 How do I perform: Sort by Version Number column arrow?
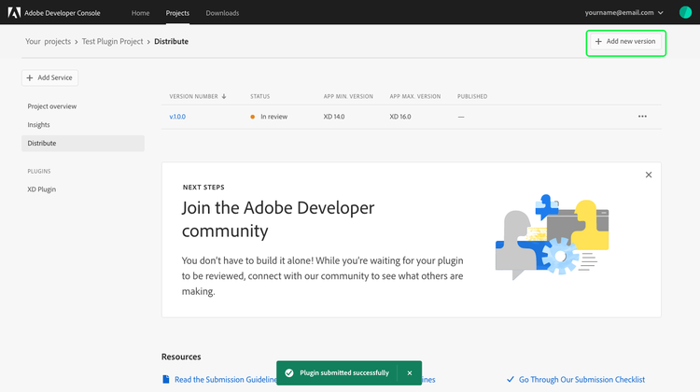(224, 96)
